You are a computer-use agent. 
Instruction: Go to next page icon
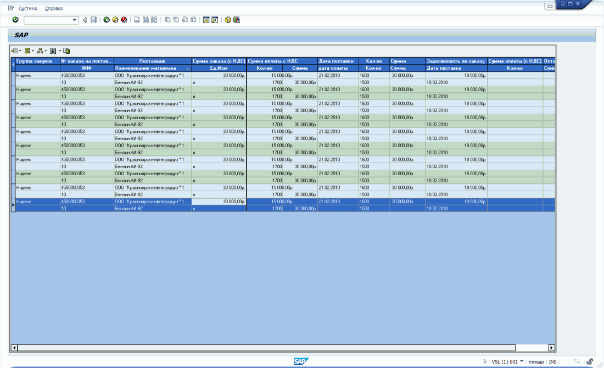[x=184, y=20]
